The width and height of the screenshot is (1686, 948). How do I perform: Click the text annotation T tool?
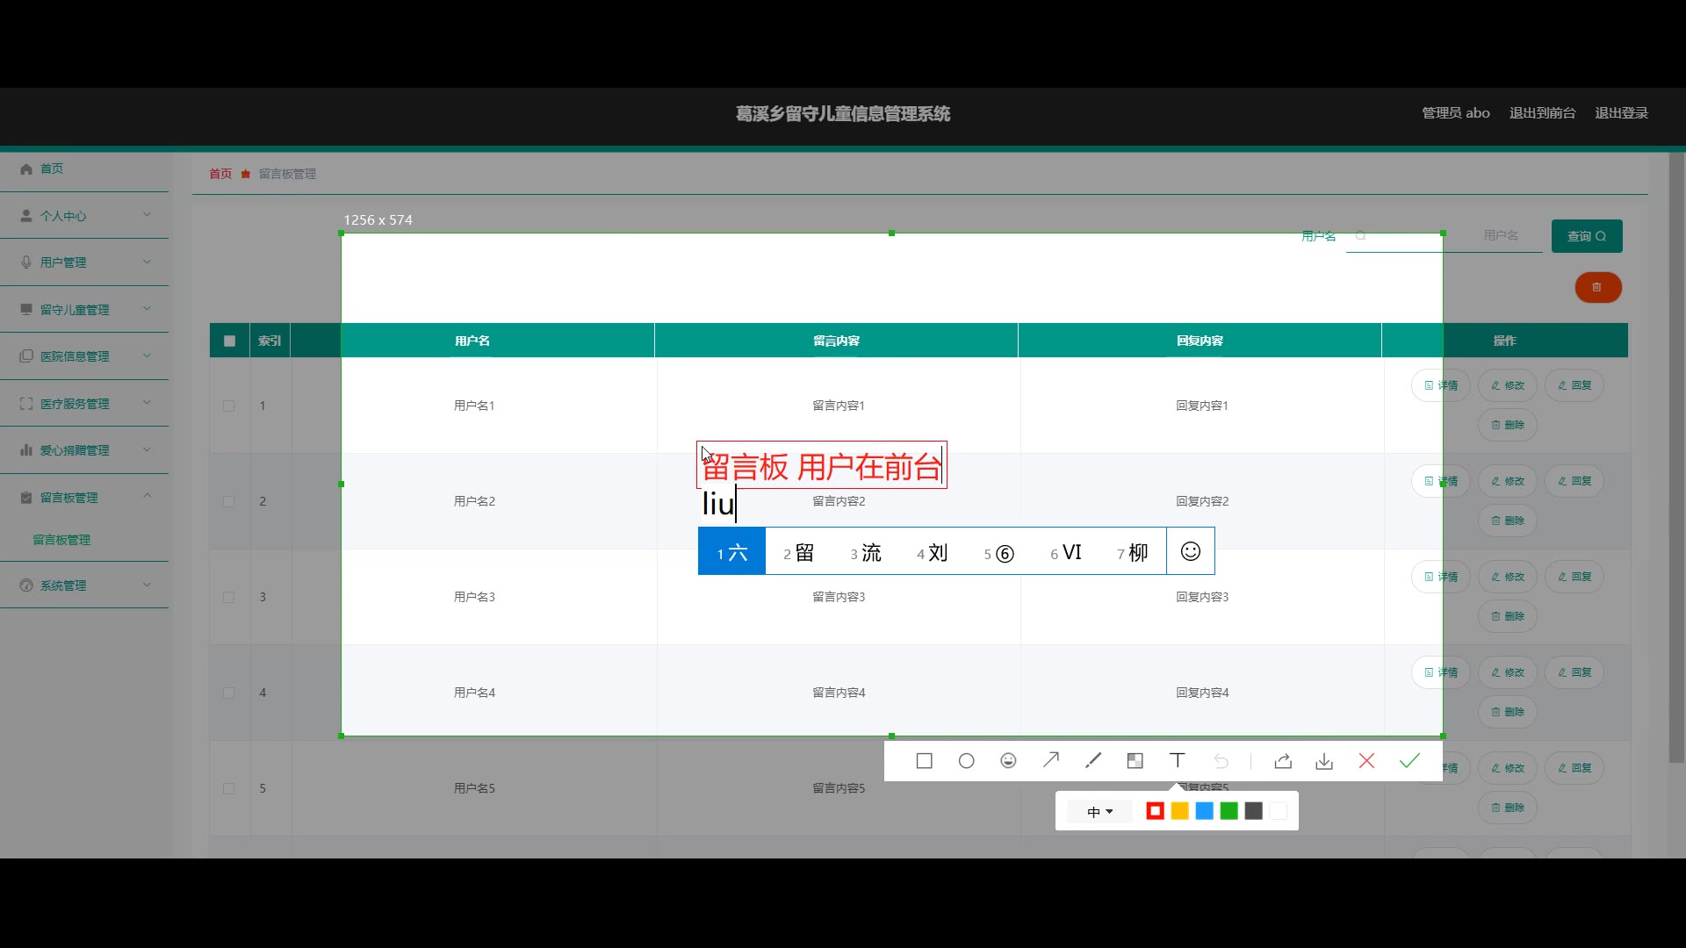[x=1177, y=760]
